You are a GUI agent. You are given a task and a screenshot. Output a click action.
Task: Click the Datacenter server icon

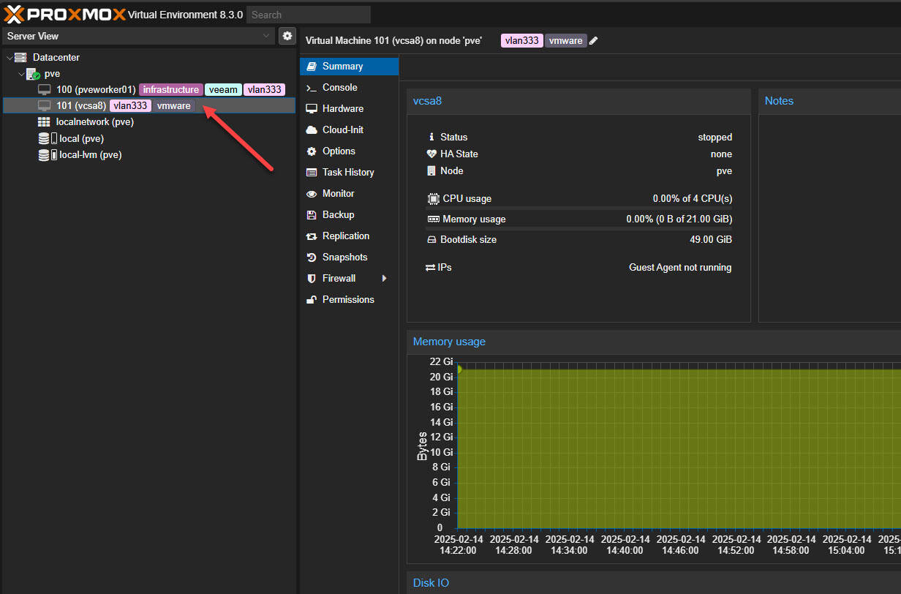point(20,57)
